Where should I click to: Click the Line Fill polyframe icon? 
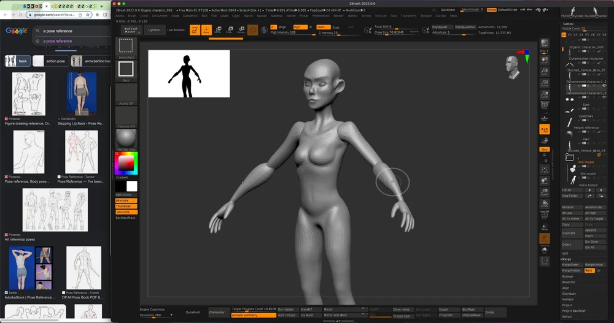(544, 215)
